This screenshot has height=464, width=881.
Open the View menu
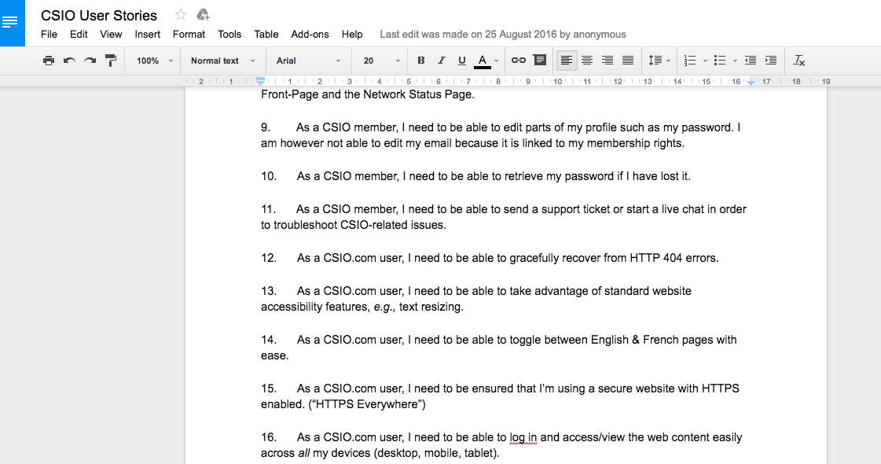[x=111, y=35]
